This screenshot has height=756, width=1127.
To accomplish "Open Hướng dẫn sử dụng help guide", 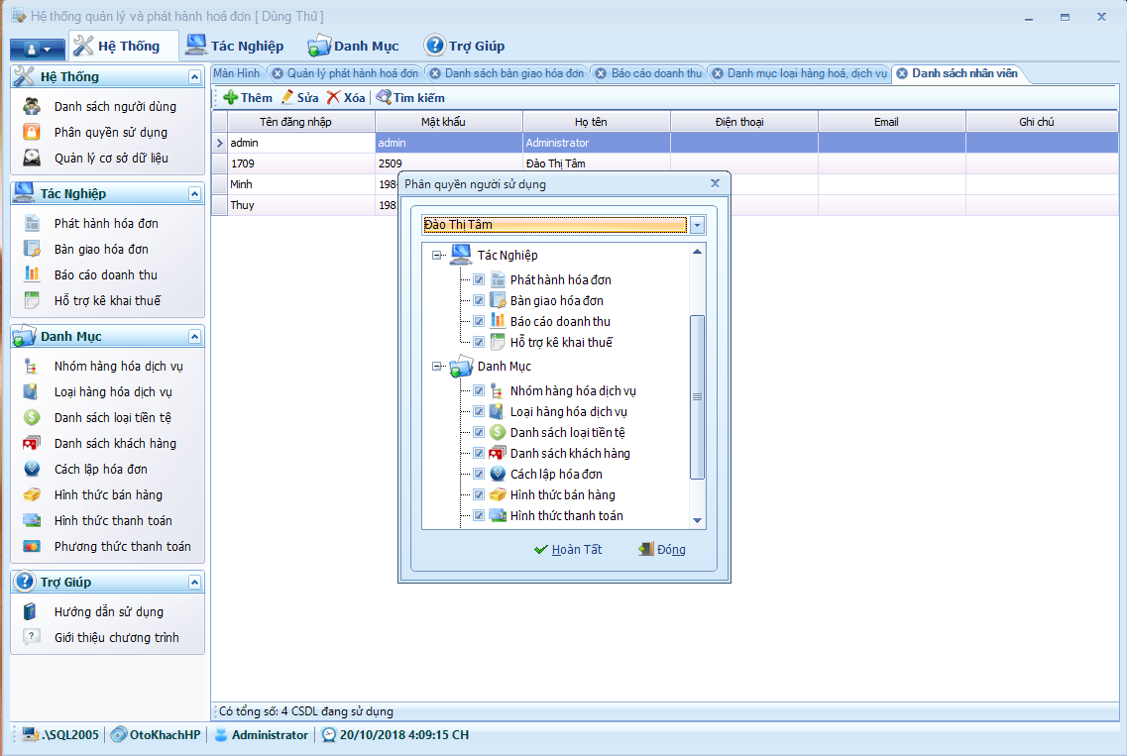I will (108, 612).
